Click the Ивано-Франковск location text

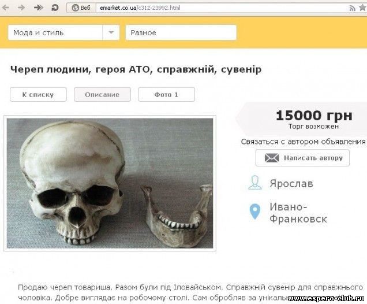pyautogui.click(x=298, y=213)
